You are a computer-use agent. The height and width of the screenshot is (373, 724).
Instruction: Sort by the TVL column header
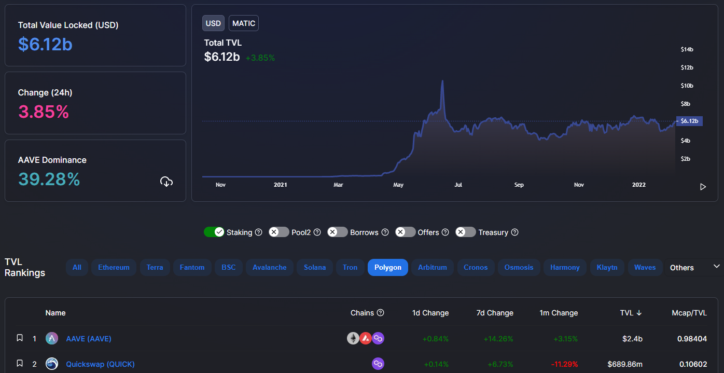[x=631, y=313]
